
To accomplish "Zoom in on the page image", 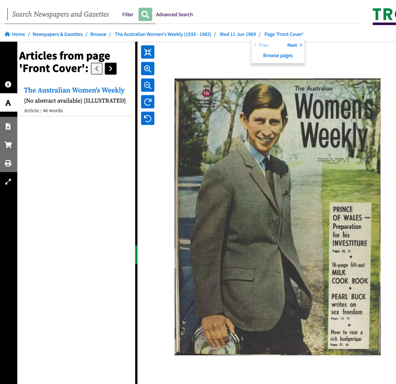I will 148,69.
